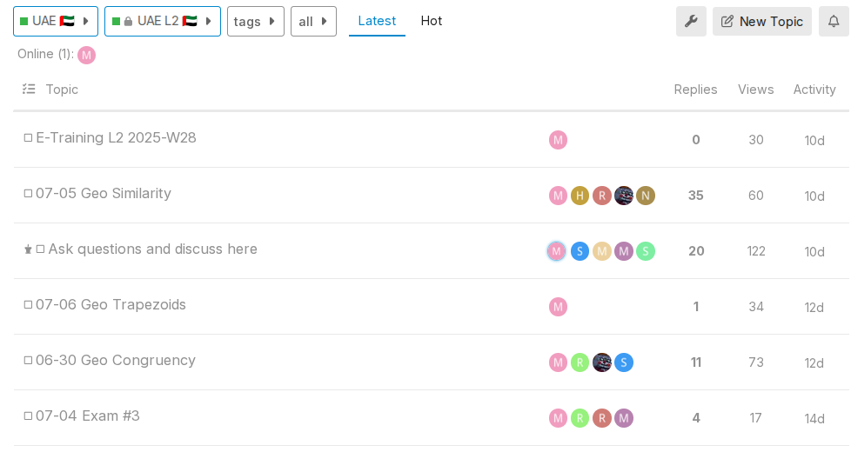851x452 pixels.
Task: Sort topics by Replies column
Action: (x=695, y=90)
